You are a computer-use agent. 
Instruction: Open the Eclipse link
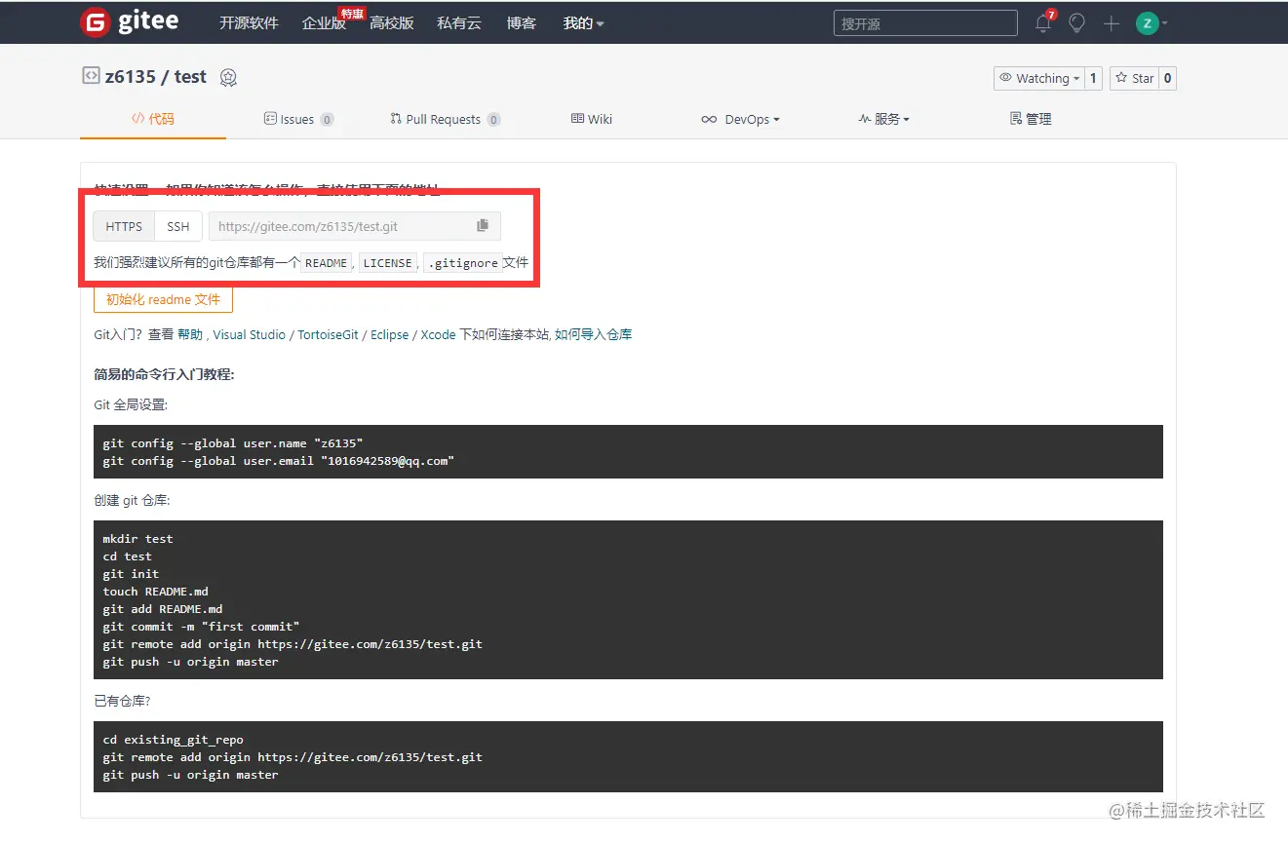tap(390, 334)
